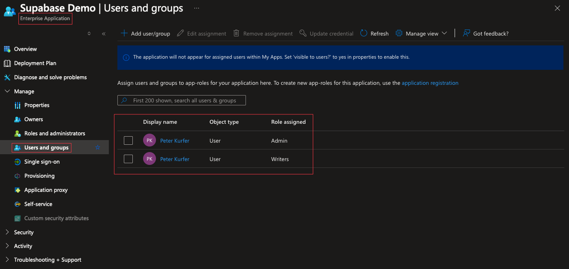Image resolution: width=569 pixels, height=269 pixels.
Task: Click the Role assigned column header
Action: point(288,122)
